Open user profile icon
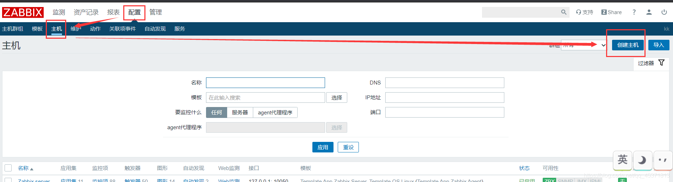 tap(649, 12)
